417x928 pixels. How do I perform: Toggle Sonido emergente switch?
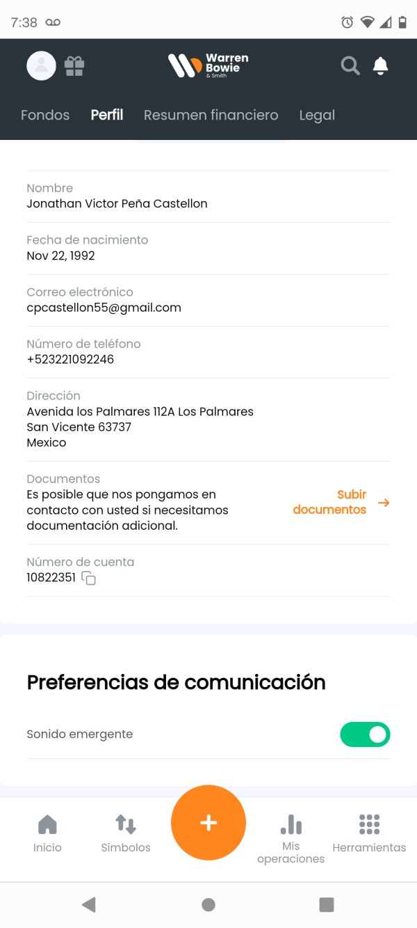365,734
